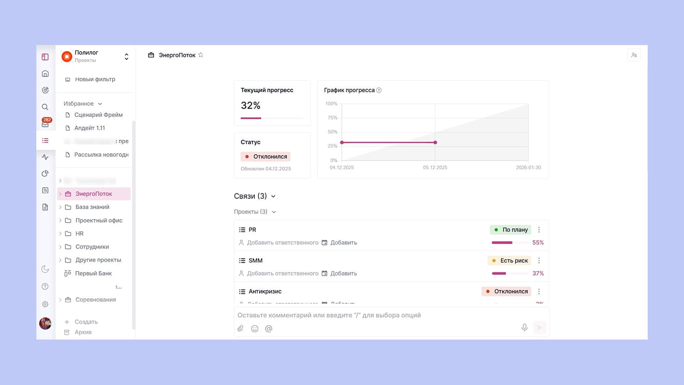Image resolution: width=684 pixels, height=385 pixels.
Task: Click Создать to create a new item
Action: pyautogui.click(x=85, y=322)
